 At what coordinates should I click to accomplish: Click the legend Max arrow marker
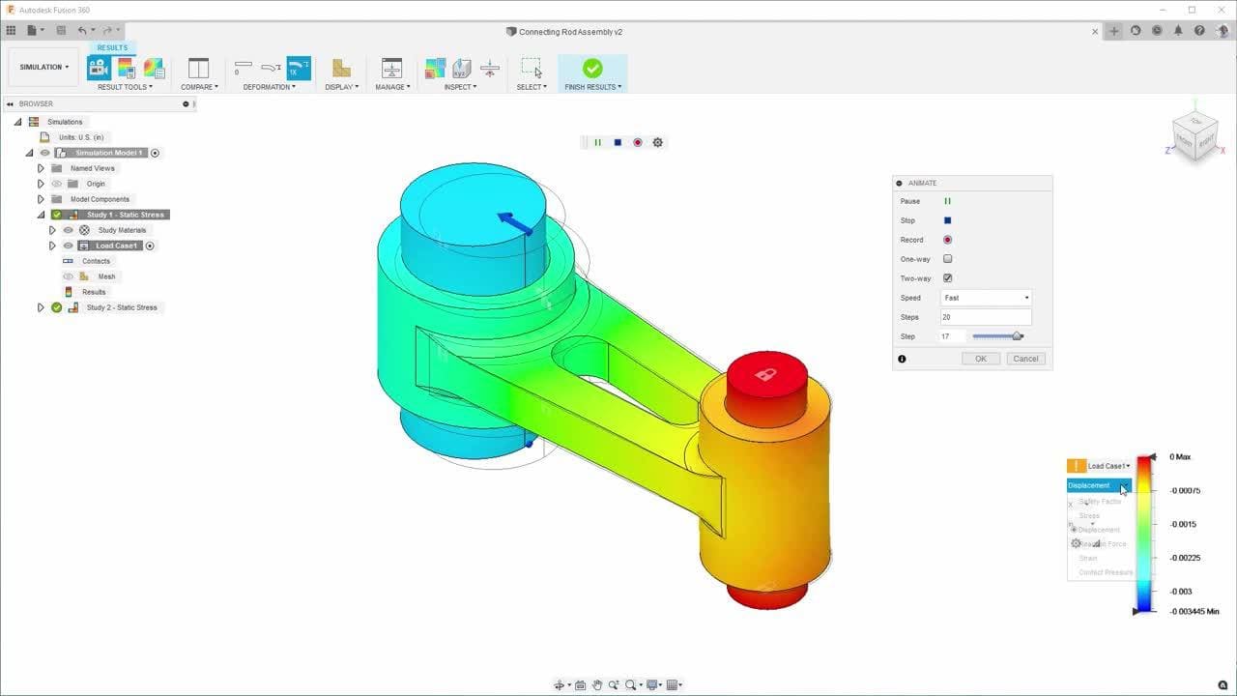tap(1150, 456)
